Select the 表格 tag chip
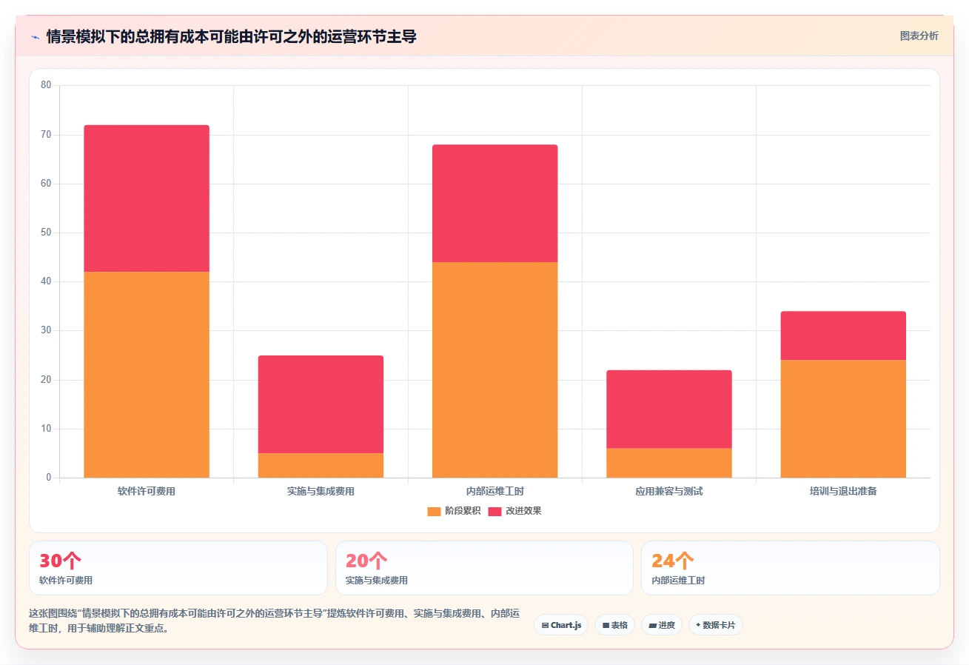Screen dimensions: 969x665 tap(614, 625)
